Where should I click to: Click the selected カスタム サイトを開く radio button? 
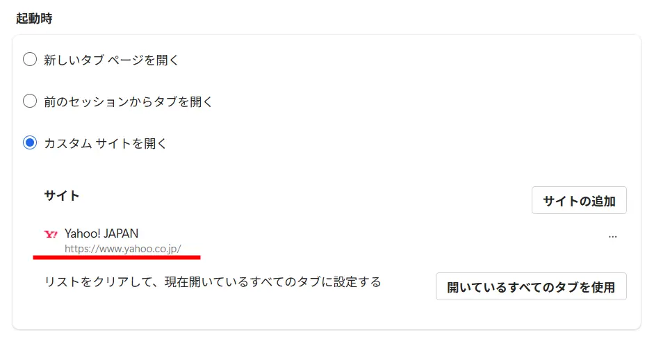[x=30, y=143]
